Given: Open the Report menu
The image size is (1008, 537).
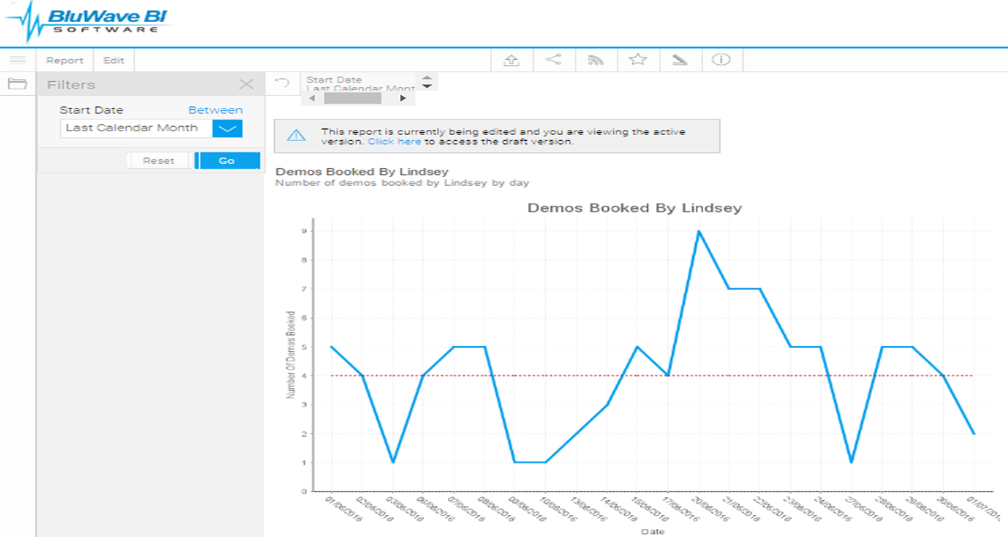Looking at the screenshot, I should (65, 60).
